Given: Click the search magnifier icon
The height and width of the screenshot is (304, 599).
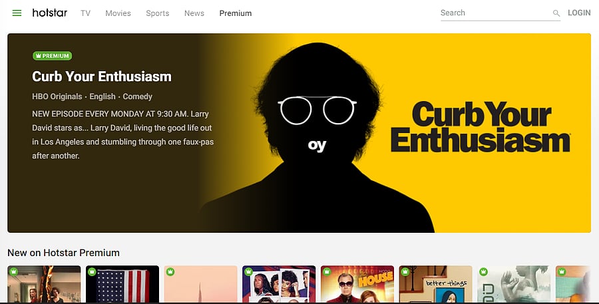Looking at the screenshot, I should (556, 13).
